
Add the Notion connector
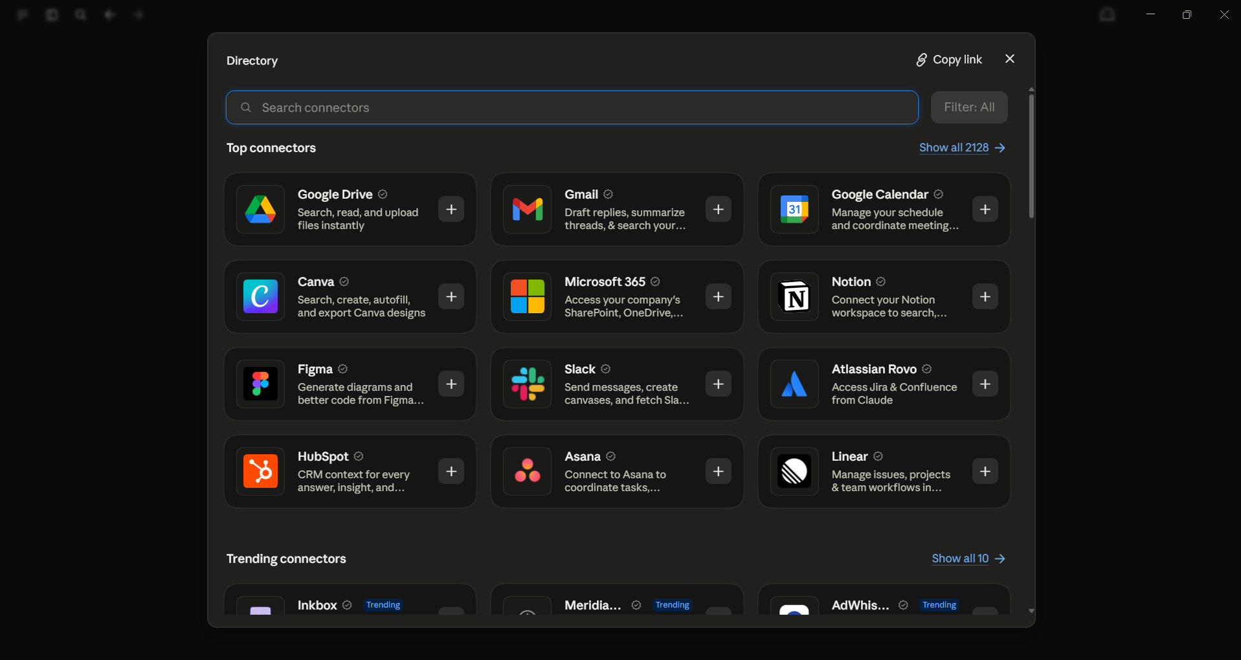click(x=985, y=296)
